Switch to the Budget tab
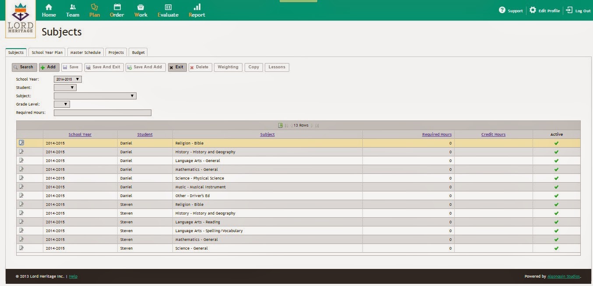 click(138, 52)
